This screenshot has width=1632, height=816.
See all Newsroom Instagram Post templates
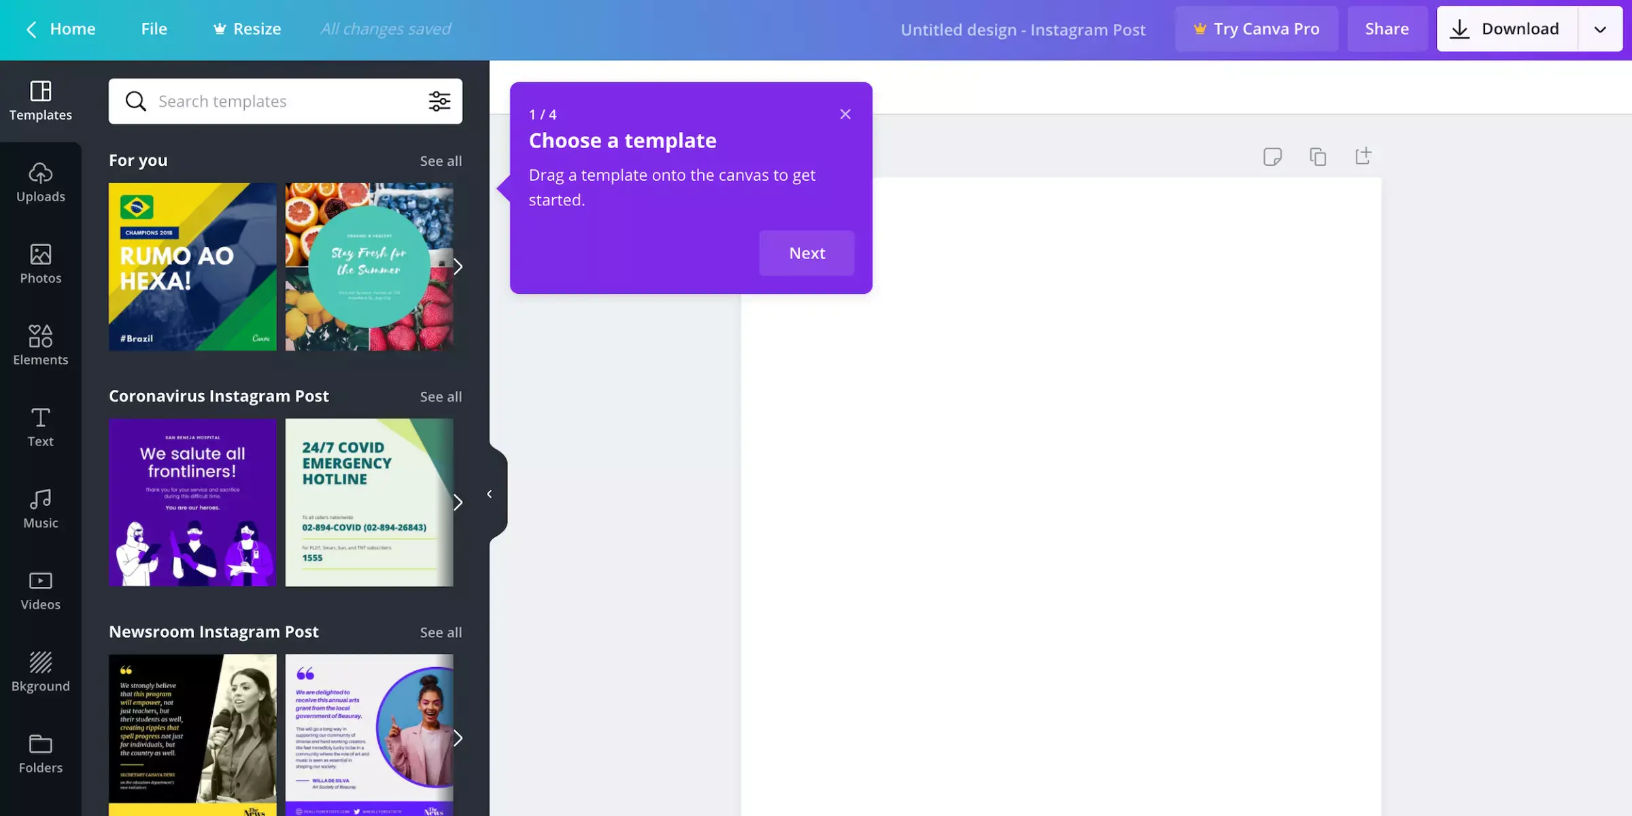click(440, 632)
